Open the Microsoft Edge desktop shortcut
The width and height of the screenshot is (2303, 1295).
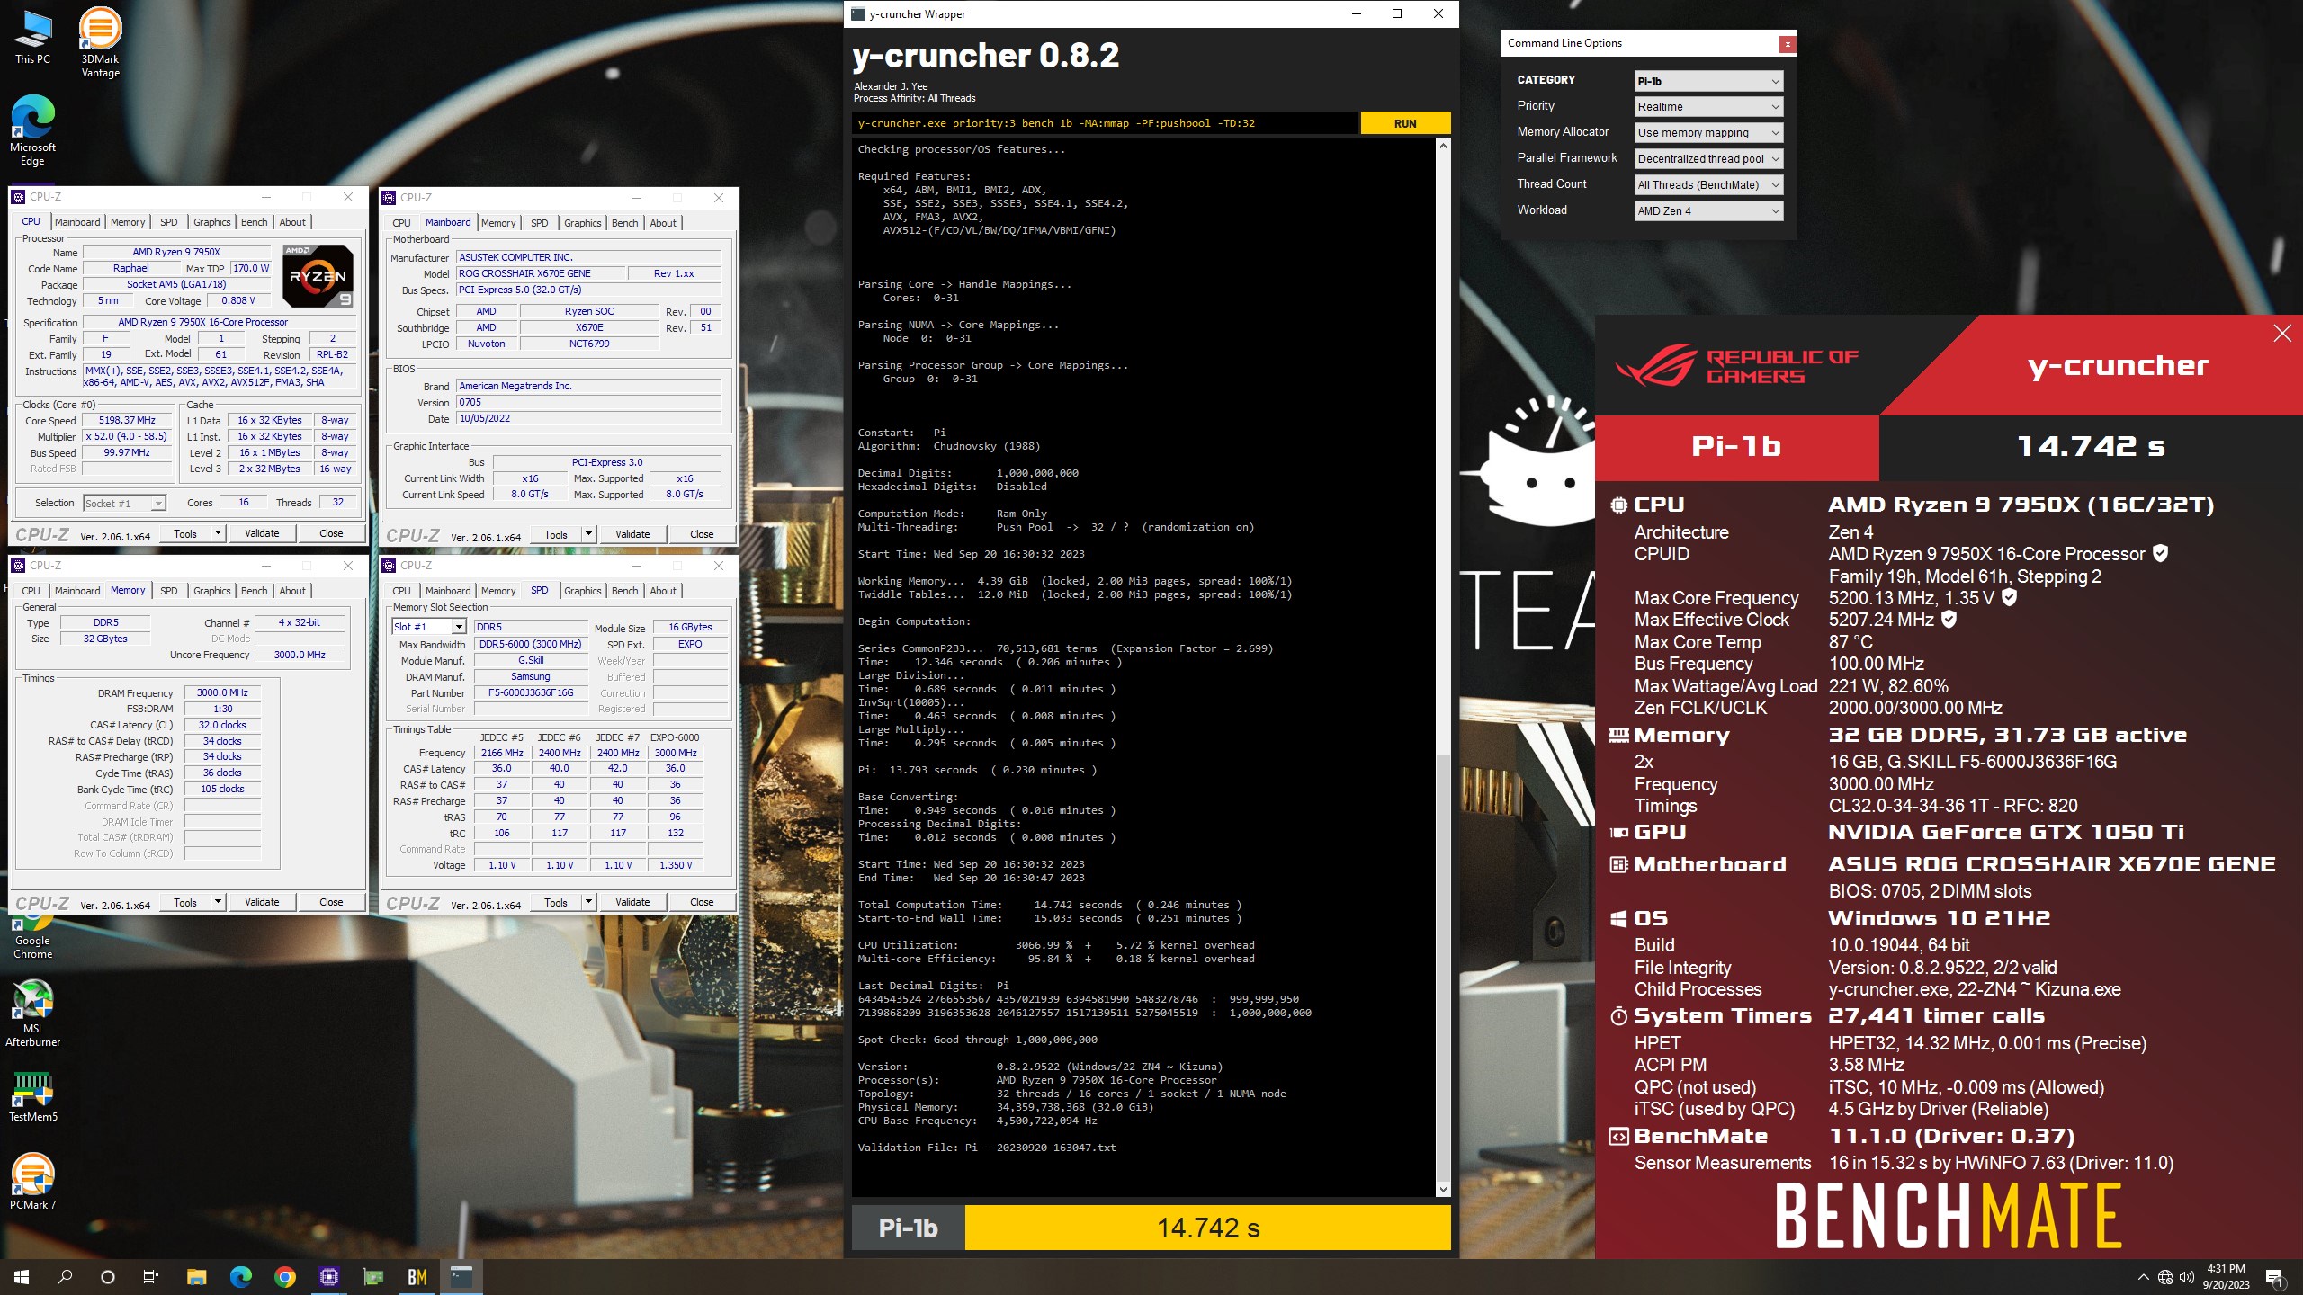[x=32, y=130]
